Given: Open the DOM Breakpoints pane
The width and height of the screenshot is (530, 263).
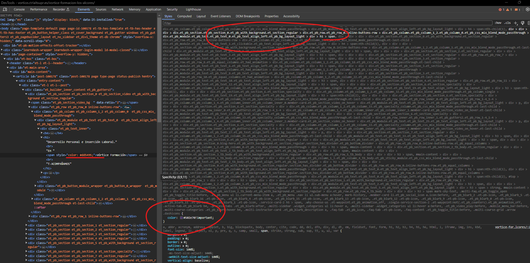Looking at the screenshot, I should [248, 16].
